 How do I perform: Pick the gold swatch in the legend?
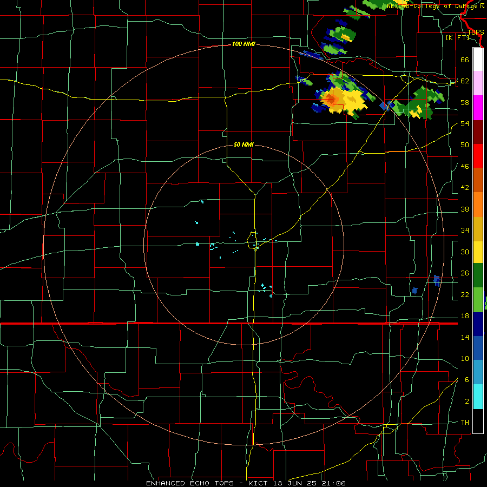478,229
